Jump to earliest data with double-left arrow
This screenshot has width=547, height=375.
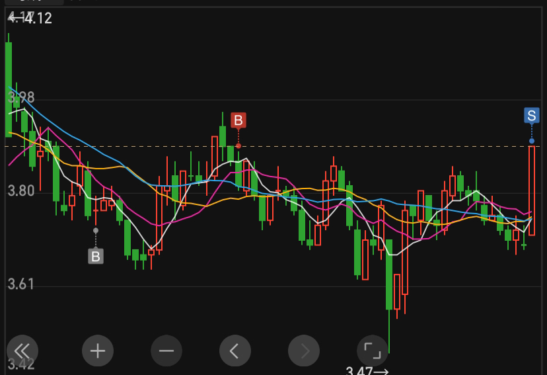[x=22, y=351]
